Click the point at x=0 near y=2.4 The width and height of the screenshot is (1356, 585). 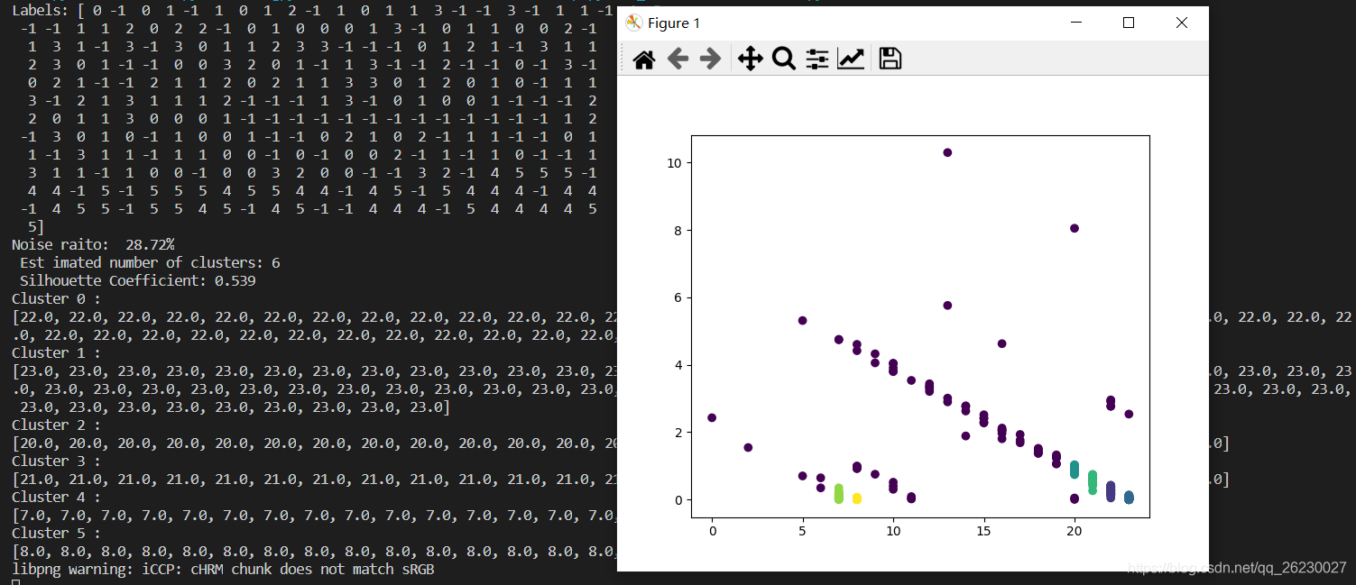pos(712,417)
